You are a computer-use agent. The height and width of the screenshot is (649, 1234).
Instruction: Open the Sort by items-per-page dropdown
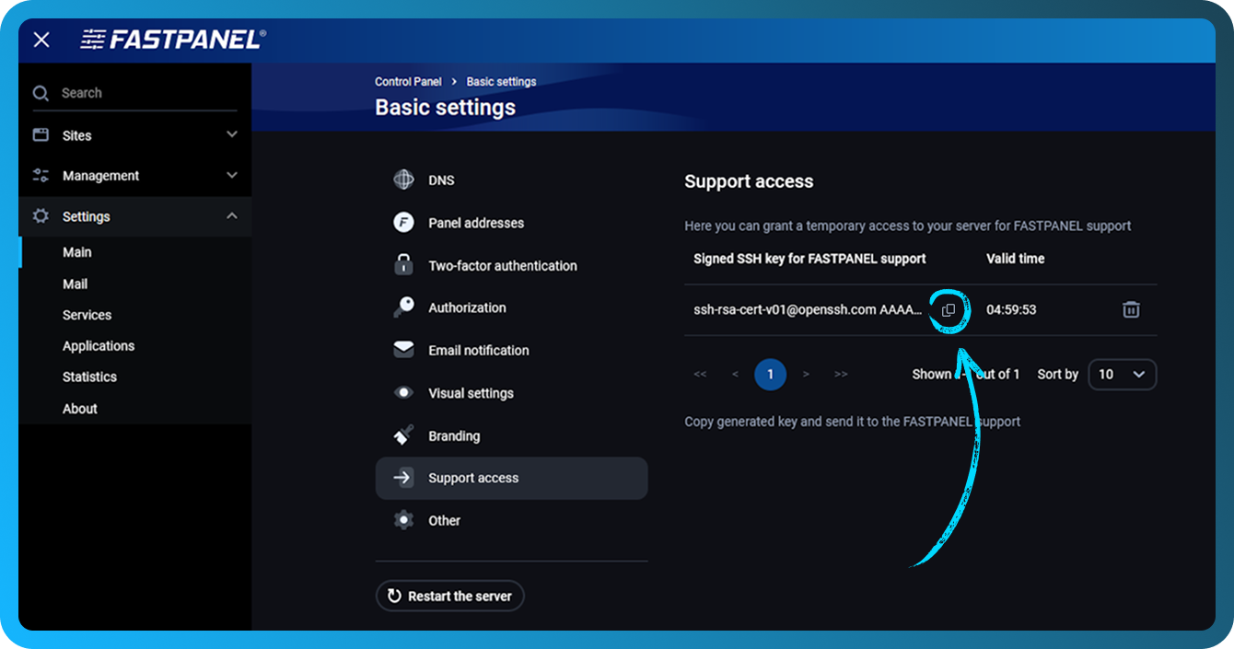(x=1123, y=374)
